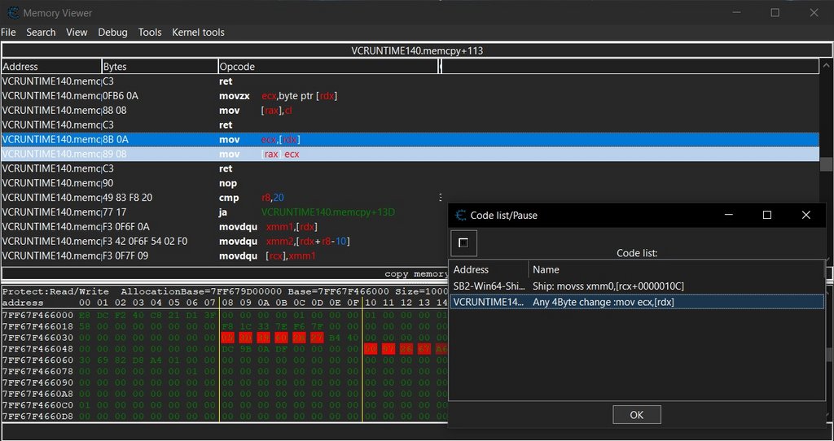Click hex row address 7FF67F466060
Viewport: 834px width, 441px height.
(37, 360)
